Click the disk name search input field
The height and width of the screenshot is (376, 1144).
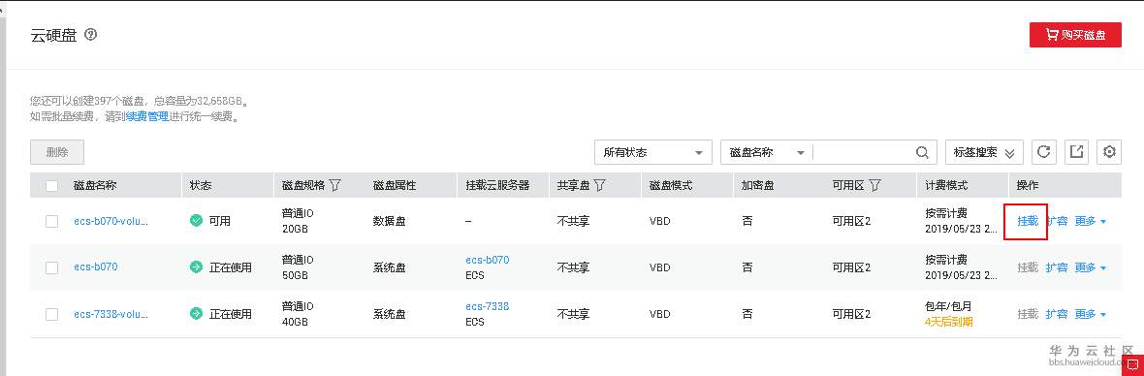click(864, 152)
